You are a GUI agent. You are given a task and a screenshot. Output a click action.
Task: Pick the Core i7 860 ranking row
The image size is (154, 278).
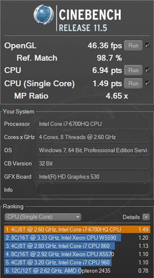tap(77, 246)
